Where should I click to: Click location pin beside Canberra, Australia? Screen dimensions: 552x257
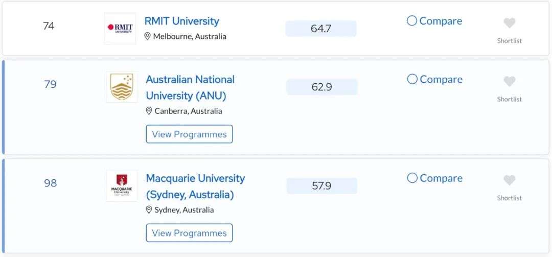pos(149,111)
